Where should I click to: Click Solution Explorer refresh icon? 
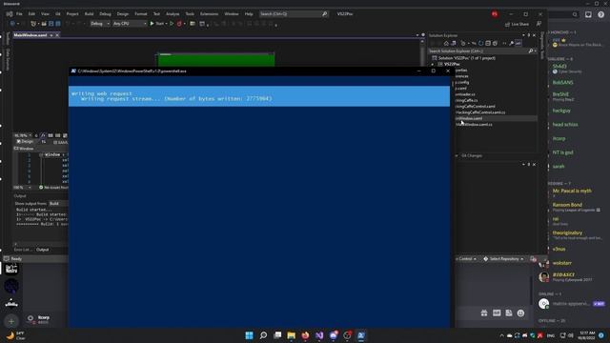(480, 43)
